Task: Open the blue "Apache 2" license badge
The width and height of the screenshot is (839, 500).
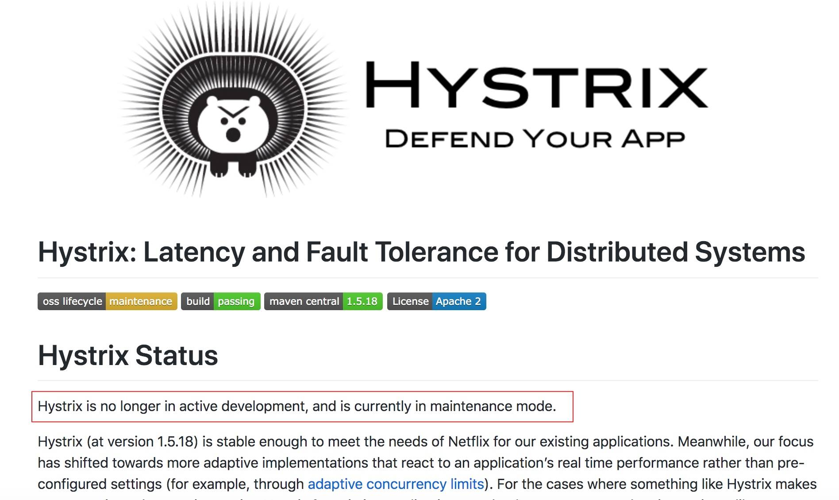Action: 458,301
